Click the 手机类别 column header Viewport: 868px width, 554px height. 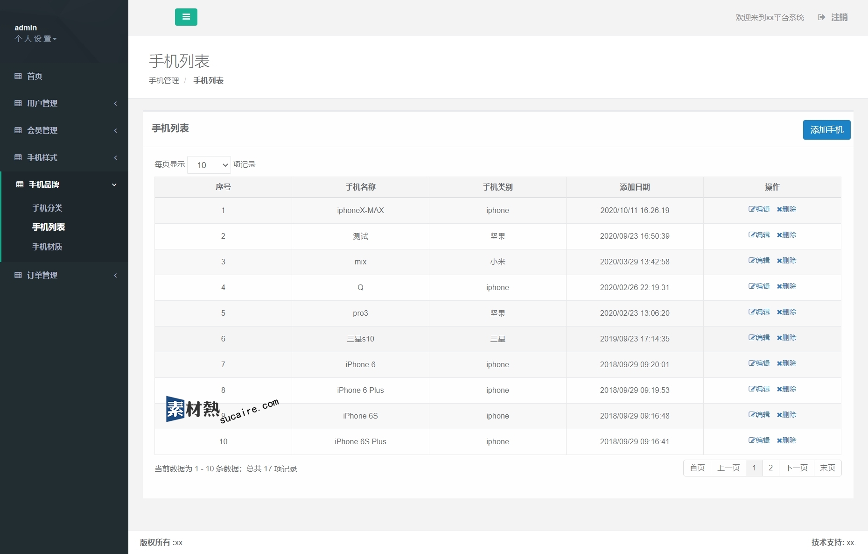(x=497, y=187)
